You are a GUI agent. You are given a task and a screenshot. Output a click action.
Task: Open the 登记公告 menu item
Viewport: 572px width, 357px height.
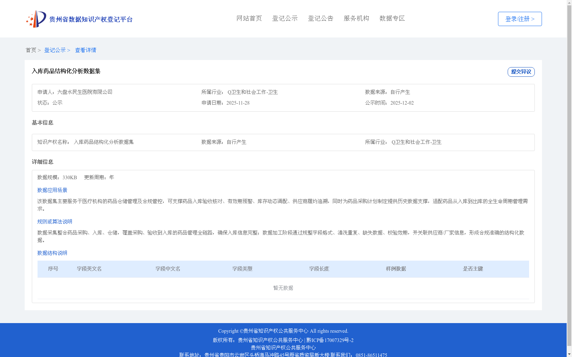[x=321, y=18]
